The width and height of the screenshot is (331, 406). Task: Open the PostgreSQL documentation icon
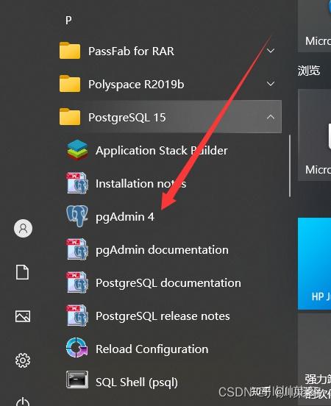77,282
